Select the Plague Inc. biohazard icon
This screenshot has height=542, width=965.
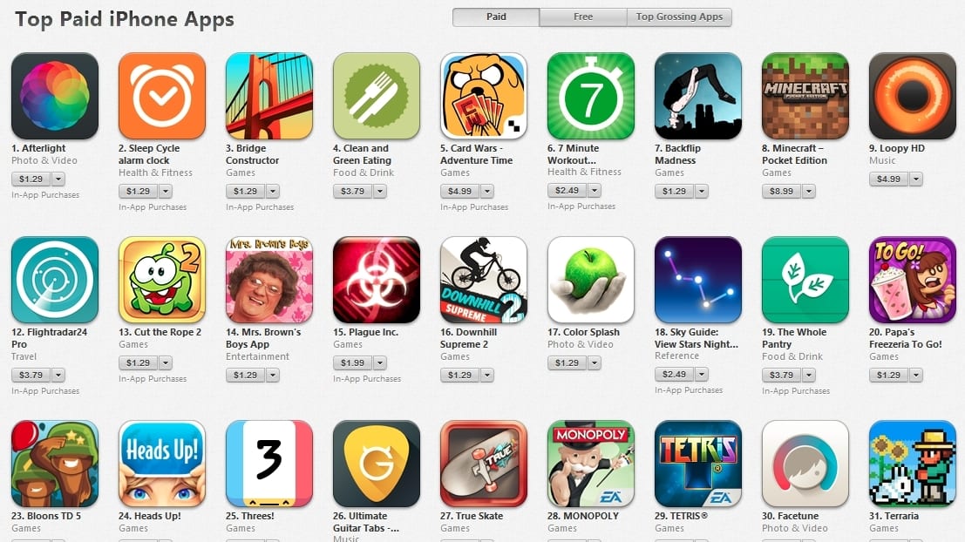(376, 280)
